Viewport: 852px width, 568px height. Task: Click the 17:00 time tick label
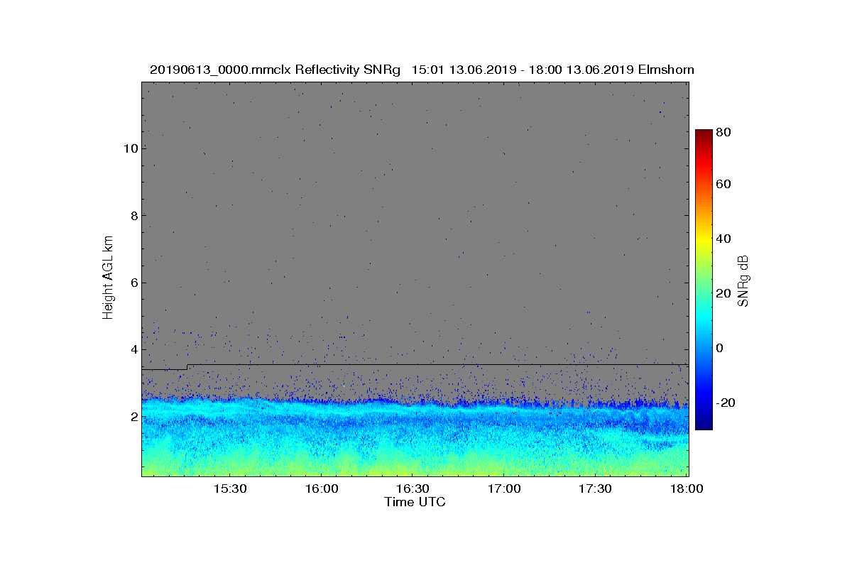click(x=504, y=488)
